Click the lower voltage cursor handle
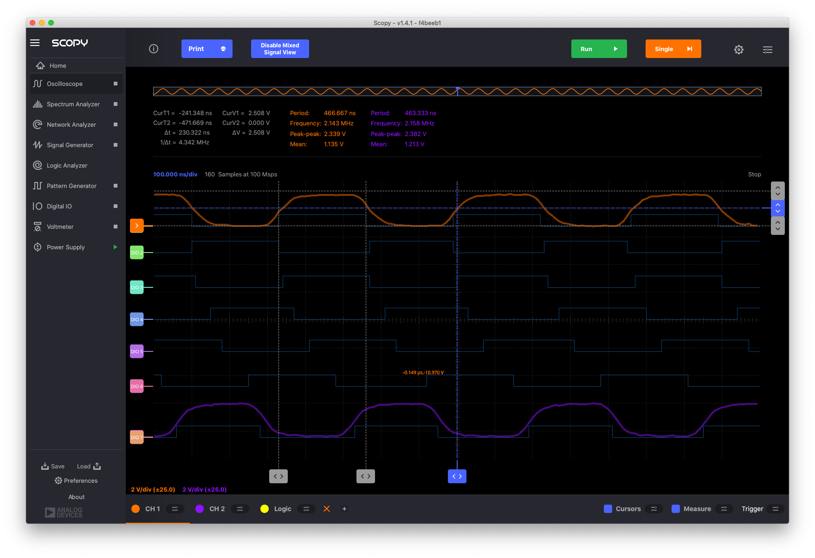This screenshot has width=815, height=558. [778, 226]
